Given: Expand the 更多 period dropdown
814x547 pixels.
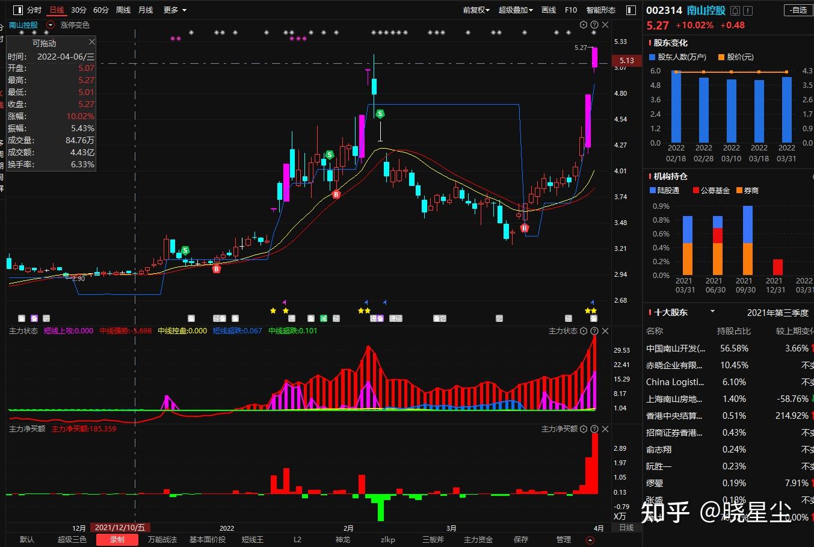Looking at the screenshot, I should (x=175, y=10).
